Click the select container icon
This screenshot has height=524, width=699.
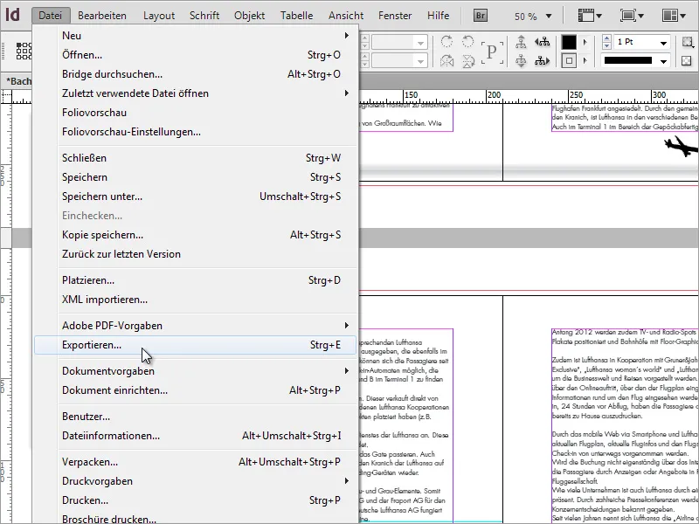click(522, 42)
